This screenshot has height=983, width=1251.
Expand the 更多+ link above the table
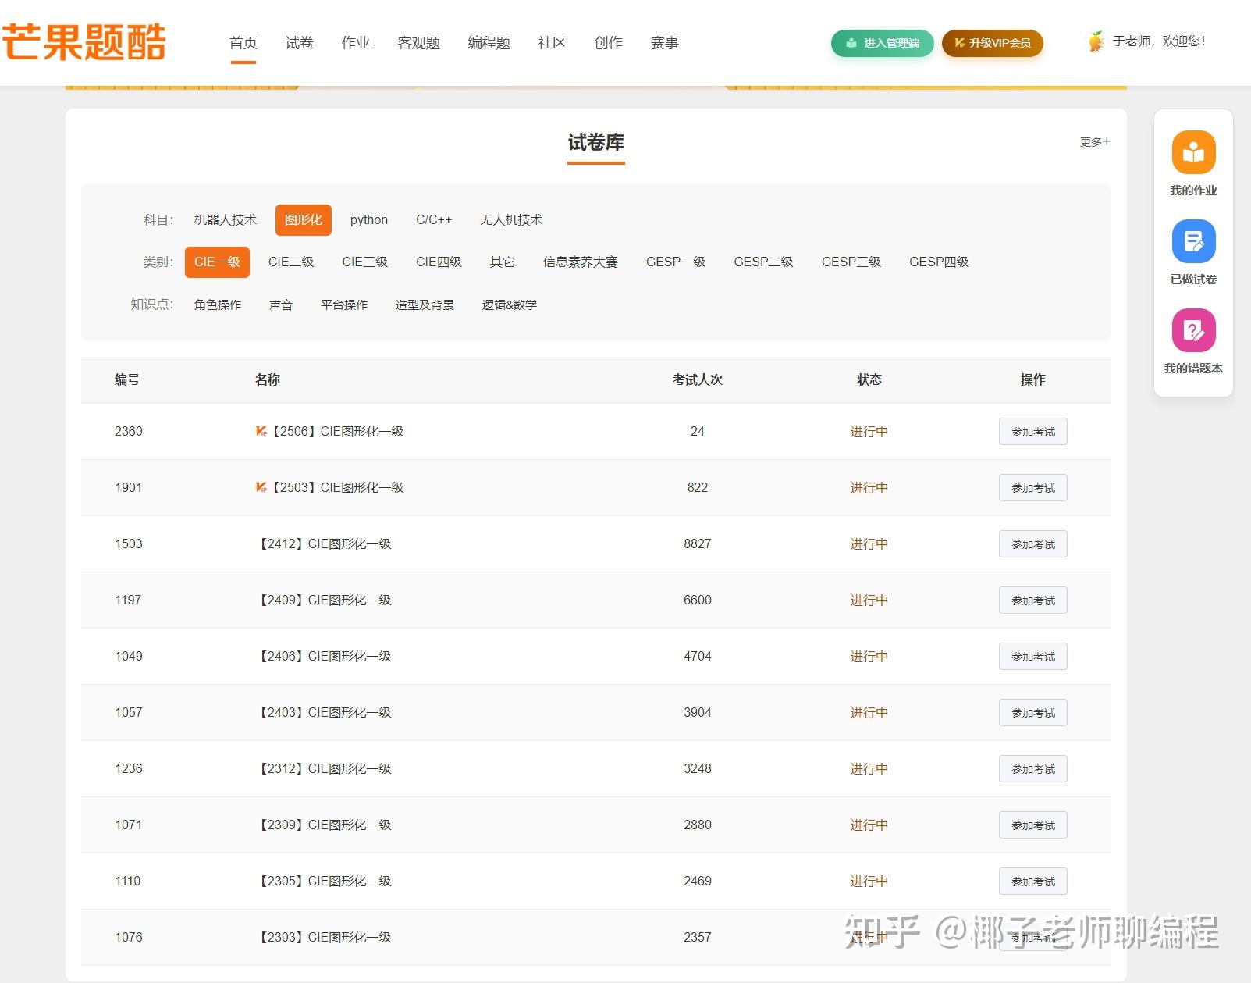click(x=1093, y=141)
